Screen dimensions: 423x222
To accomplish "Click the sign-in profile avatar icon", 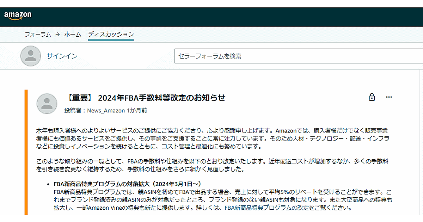I will click(x=31, y=56).
